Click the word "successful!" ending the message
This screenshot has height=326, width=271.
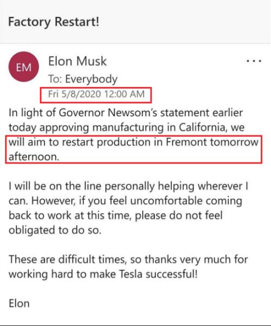tap(171, 274)
